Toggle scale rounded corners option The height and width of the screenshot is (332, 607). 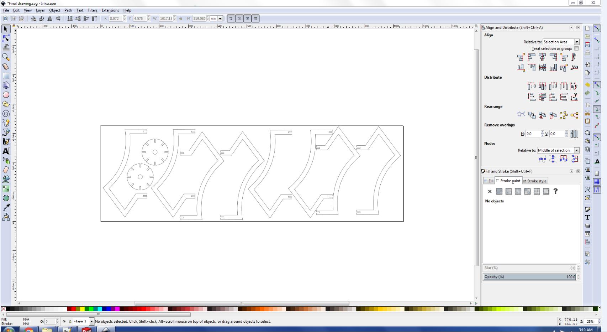[x=239, y=19]
